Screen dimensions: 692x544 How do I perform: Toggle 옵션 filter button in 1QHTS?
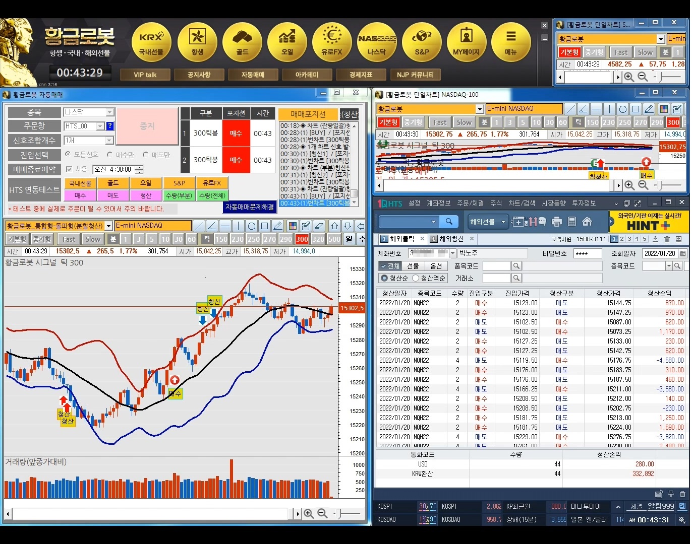[436, 266]
